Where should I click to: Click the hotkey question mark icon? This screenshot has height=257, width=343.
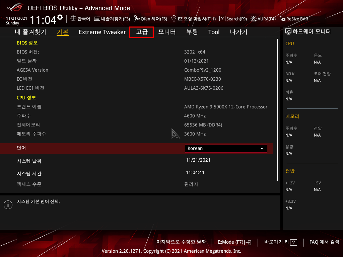(293, 242)
